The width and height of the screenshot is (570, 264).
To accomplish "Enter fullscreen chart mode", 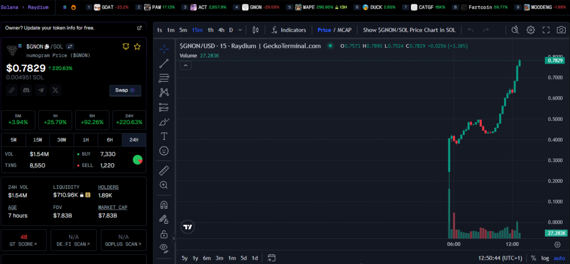I will (546, 30).
